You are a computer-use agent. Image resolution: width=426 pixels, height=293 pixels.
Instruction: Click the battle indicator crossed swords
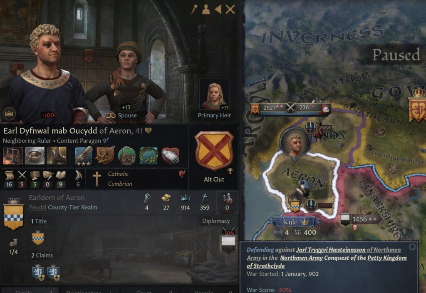[290, 108]
